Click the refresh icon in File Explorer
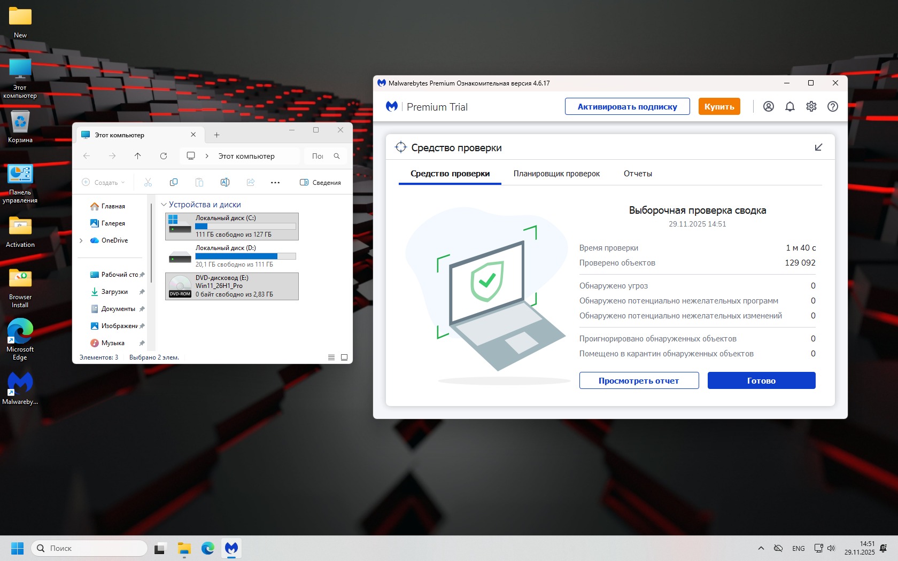 click(164, 156)
